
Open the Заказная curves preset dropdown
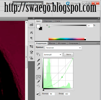63,48
